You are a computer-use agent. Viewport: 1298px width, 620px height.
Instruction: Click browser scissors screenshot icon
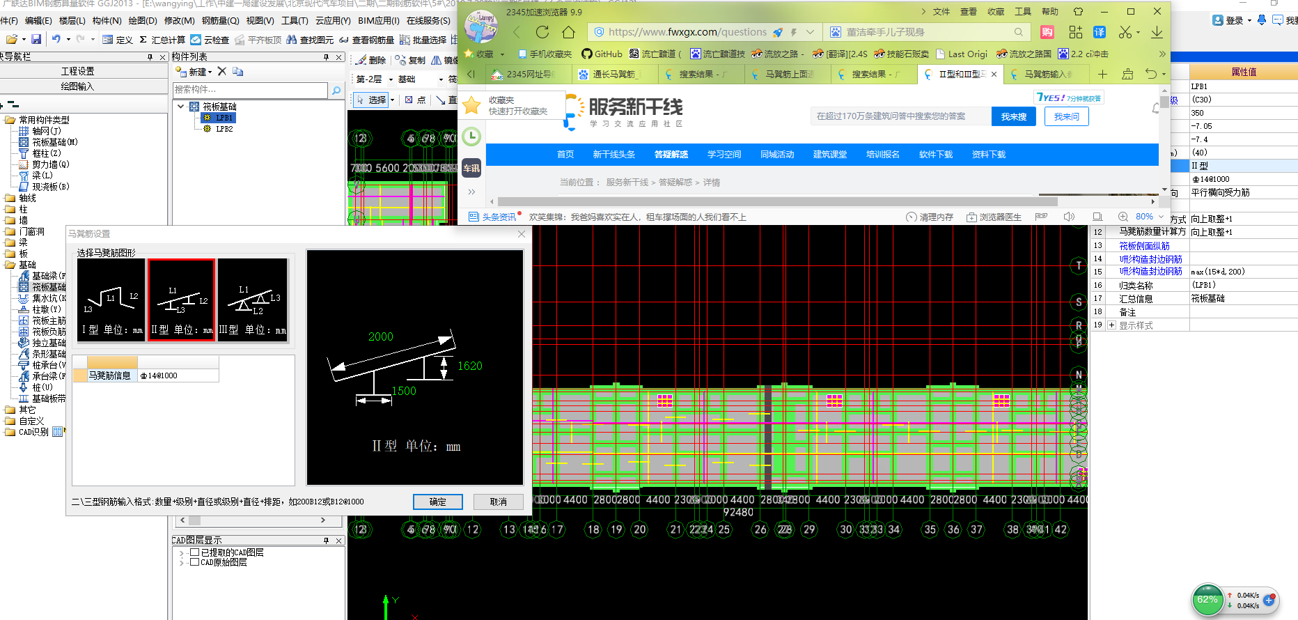tap(1125, 32)
